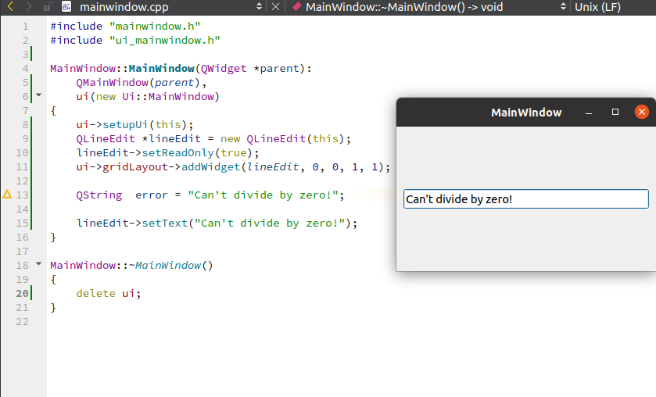Go forward with the right arrow
Screen dimensions: 656x397
point(28,6)
